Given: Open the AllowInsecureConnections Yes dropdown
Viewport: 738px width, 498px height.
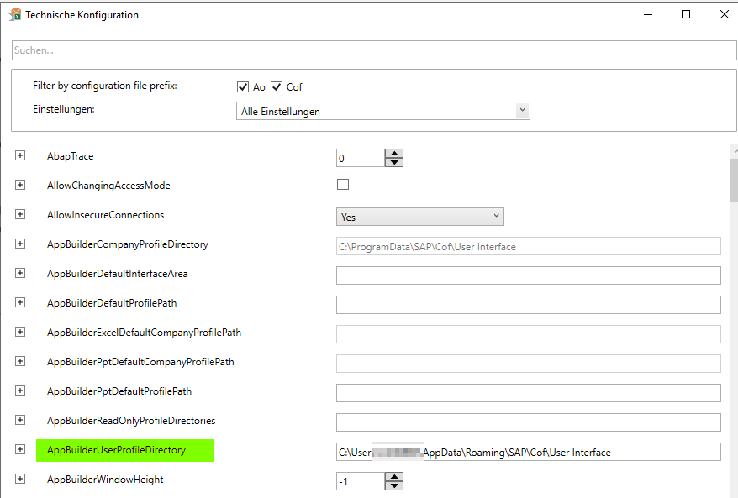Looking at the screenshot, I should click(419, 217).
